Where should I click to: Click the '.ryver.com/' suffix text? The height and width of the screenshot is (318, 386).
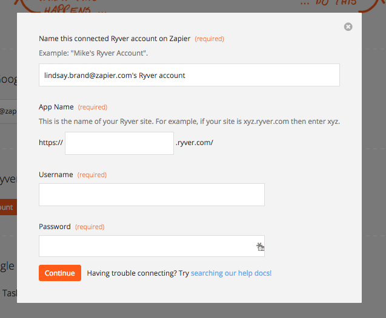pyautogui.click(x=195, y=143)
